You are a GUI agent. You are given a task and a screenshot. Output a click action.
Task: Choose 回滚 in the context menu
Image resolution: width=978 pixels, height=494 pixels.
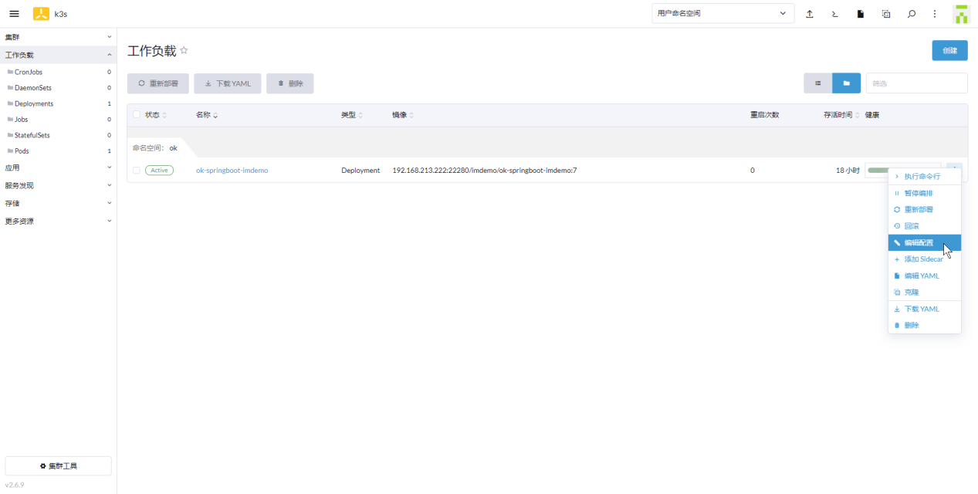tap(912, 226)
